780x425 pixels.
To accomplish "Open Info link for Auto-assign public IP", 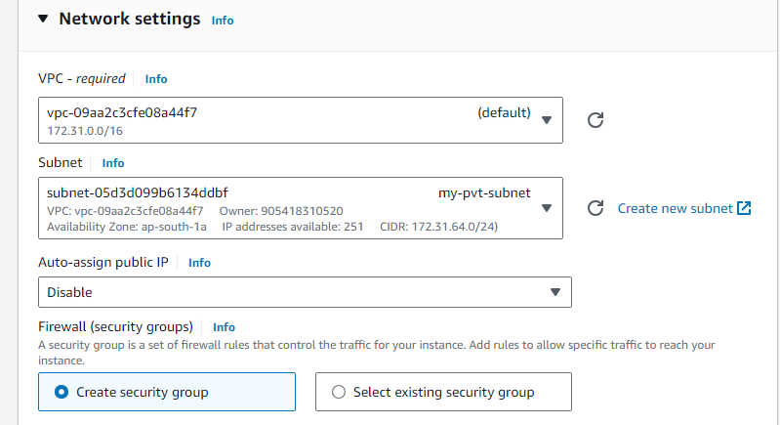I will 199,263.
